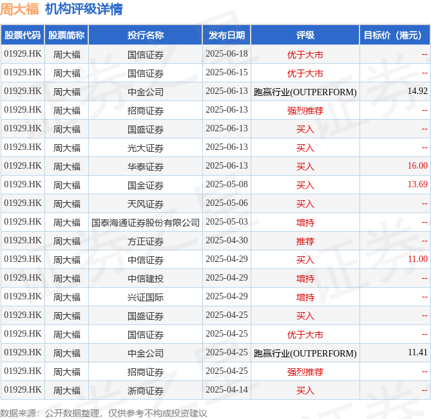Select the date 2025-06-18
This screenshot has width=431, height=419.
pos(227,54)
